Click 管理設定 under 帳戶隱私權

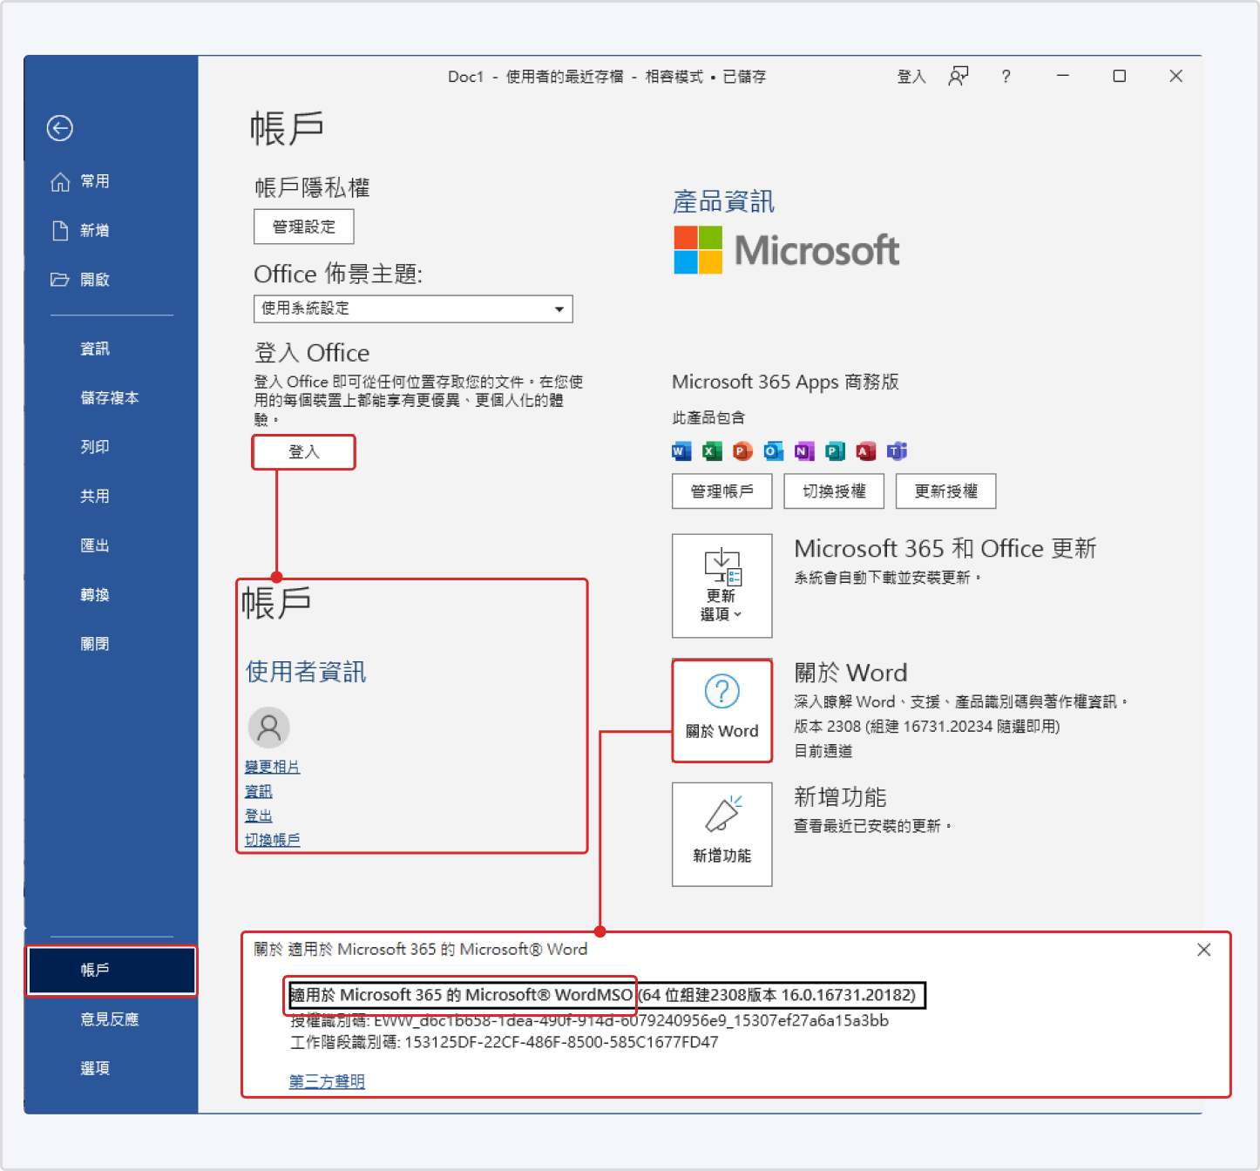[303, 227]
